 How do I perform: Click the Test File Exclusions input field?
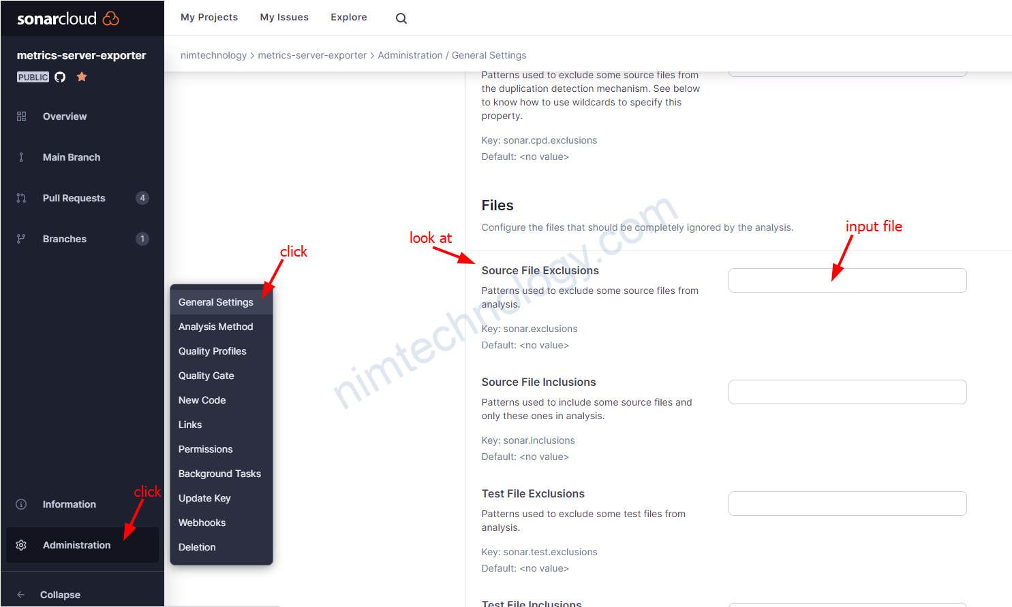pos(847,504)
